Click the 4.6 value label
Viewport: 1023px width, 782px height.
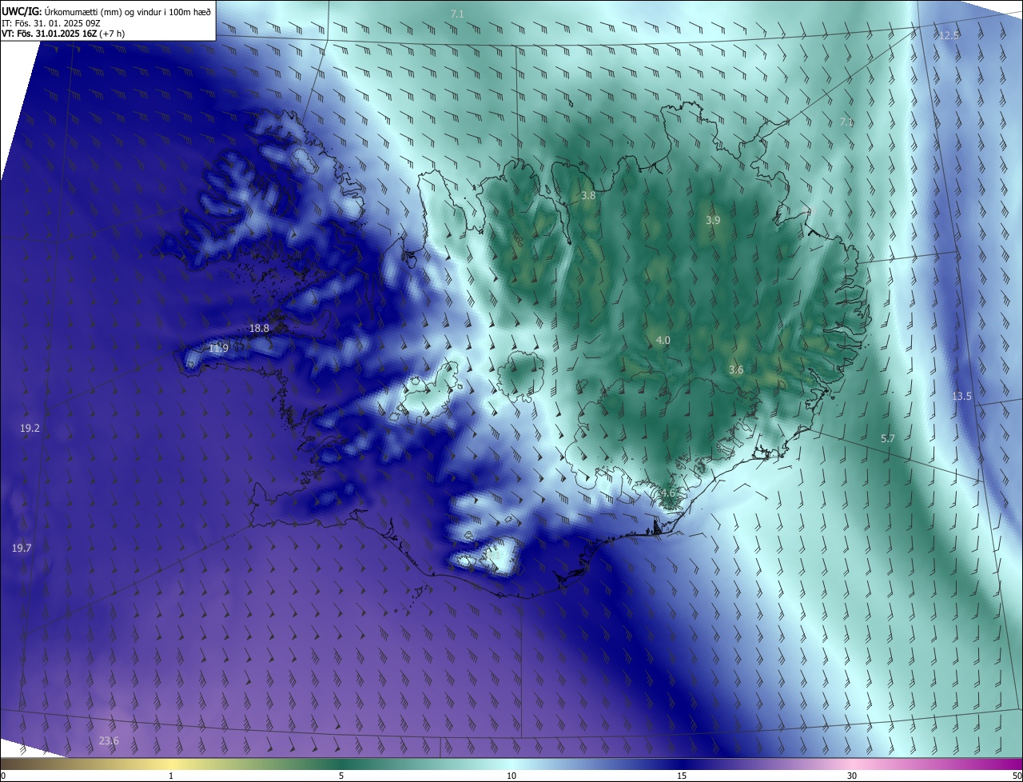click(x=667, y=492)
